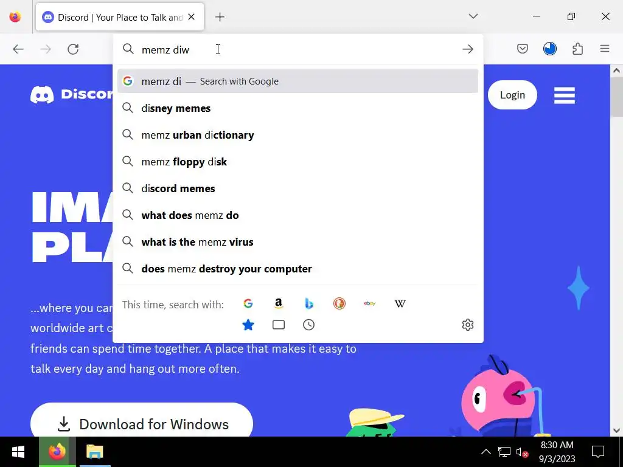Screen dimensions: 623x467
Task: Open File Explorer from taskbar
Action: pyautogui.click(x=94, y=452)
